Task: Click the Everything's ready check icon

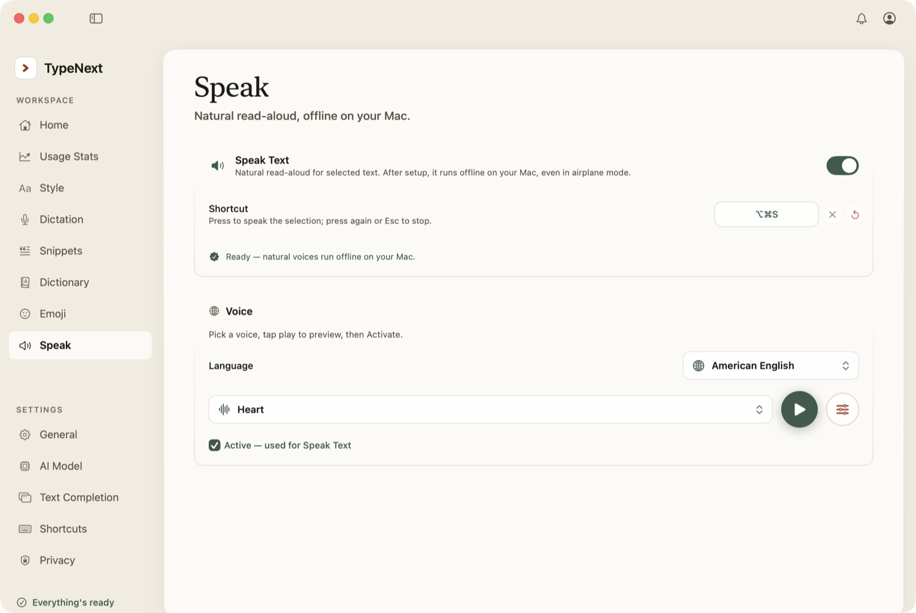Action: pyautogui.click(x=22, y=603)
